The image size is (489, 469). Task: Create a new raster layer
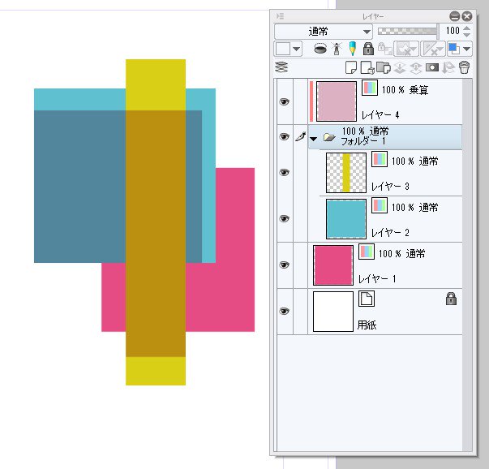tap(351, 67)
